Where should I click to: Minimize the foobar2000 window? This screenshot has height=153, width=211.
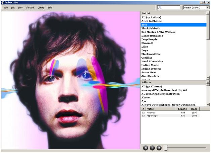[200, 2]
